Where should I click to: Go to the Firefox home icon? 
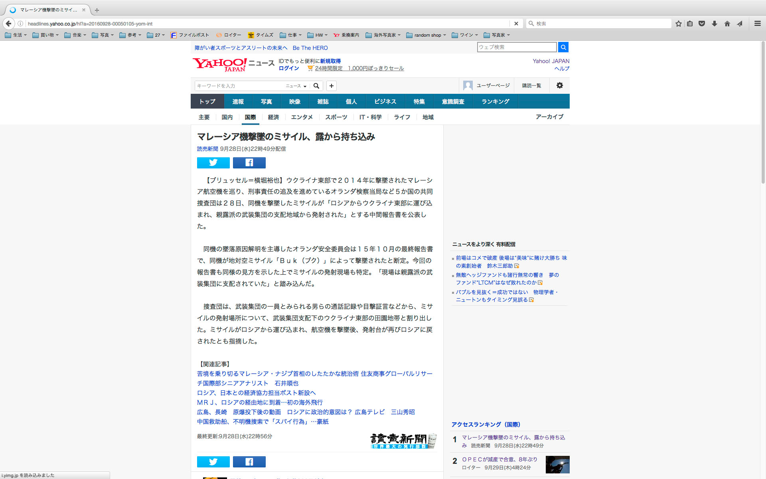pyautogui.click(x=727, y=24)
